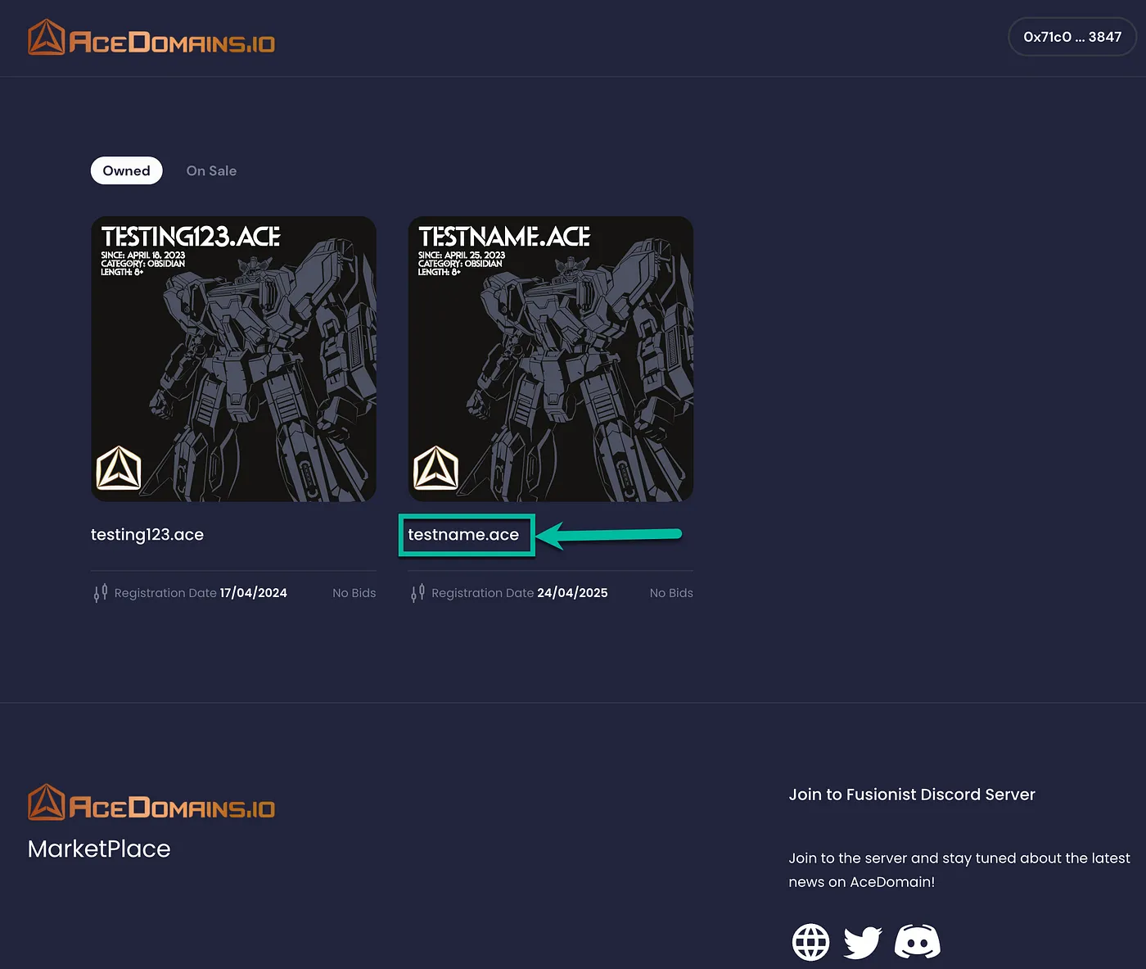The image size is (1146, 969).
Task: Open the Discord icon in footer
Action: (x=918, y=942)
